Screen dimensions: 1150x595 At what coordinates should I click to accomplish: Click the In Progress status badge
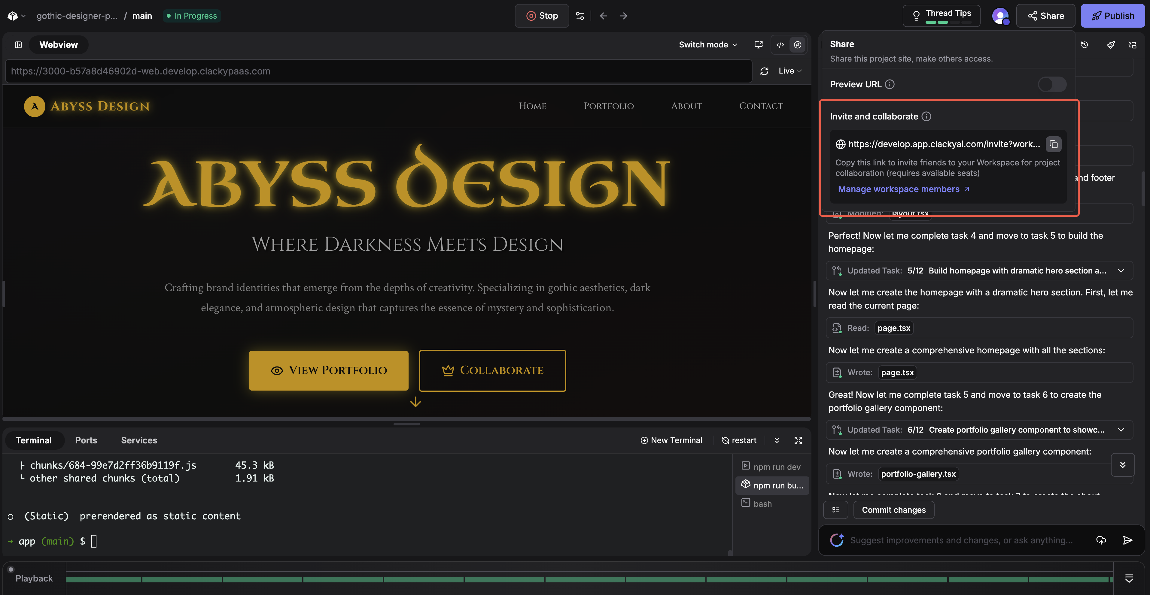[192, 16]
